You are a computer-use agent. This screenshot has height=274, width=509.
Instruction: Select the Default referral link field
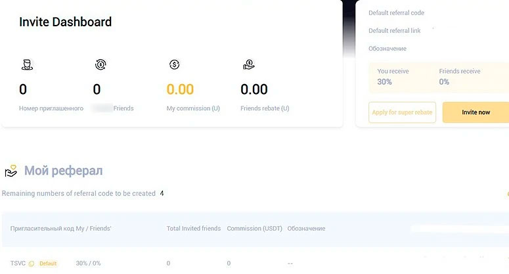click(396, 30)
